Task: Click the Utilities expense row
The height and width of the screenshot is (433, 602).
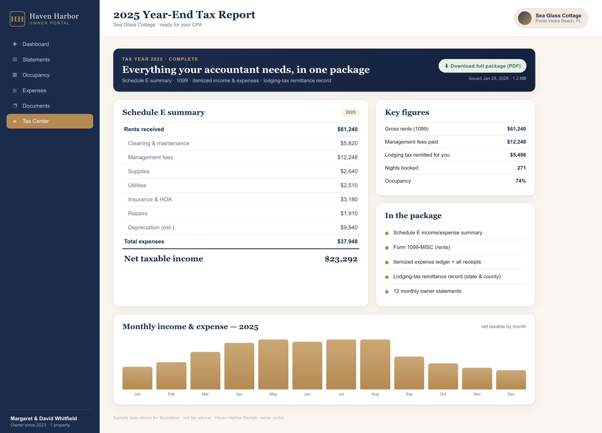Action: click(x=241, y=186)
